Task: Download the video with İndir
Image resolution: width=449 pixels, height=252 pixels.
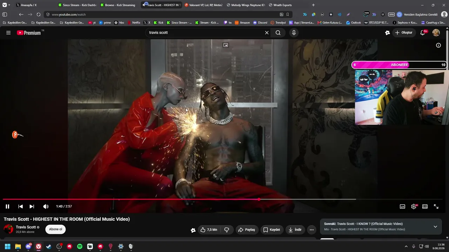Action: pos(295,230)
